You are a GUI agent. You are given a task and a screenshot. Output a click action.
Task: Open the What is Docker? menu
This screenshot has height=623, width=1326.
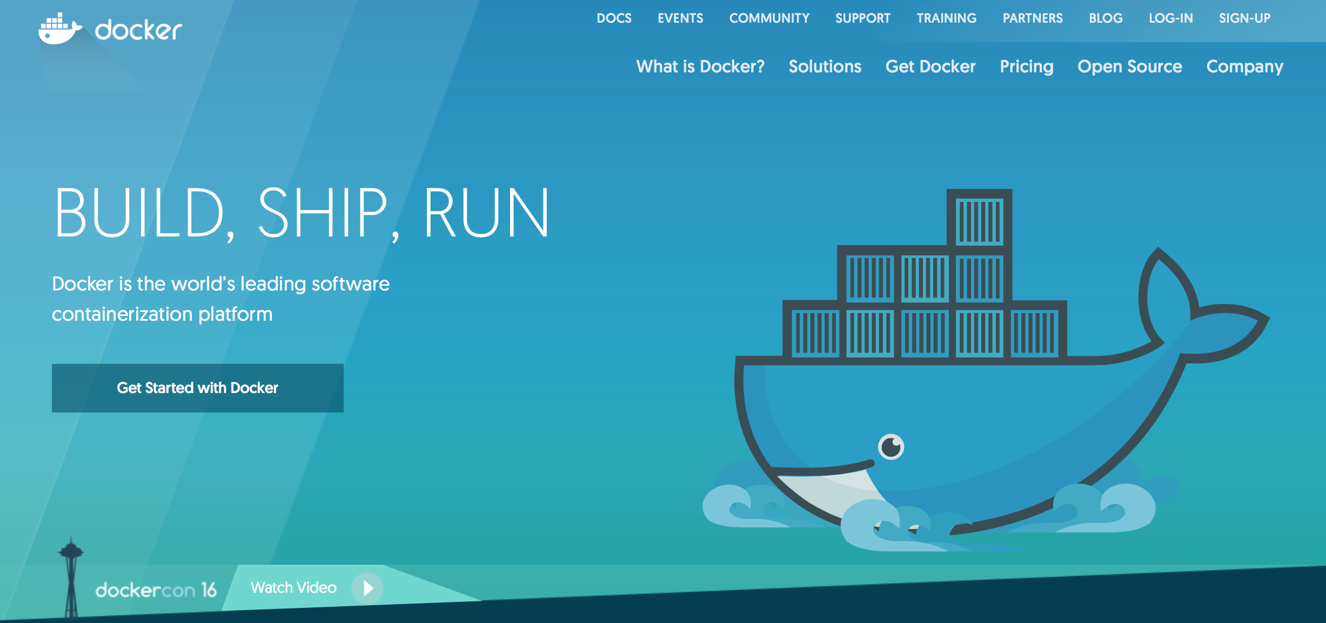(x=700, y=66)
